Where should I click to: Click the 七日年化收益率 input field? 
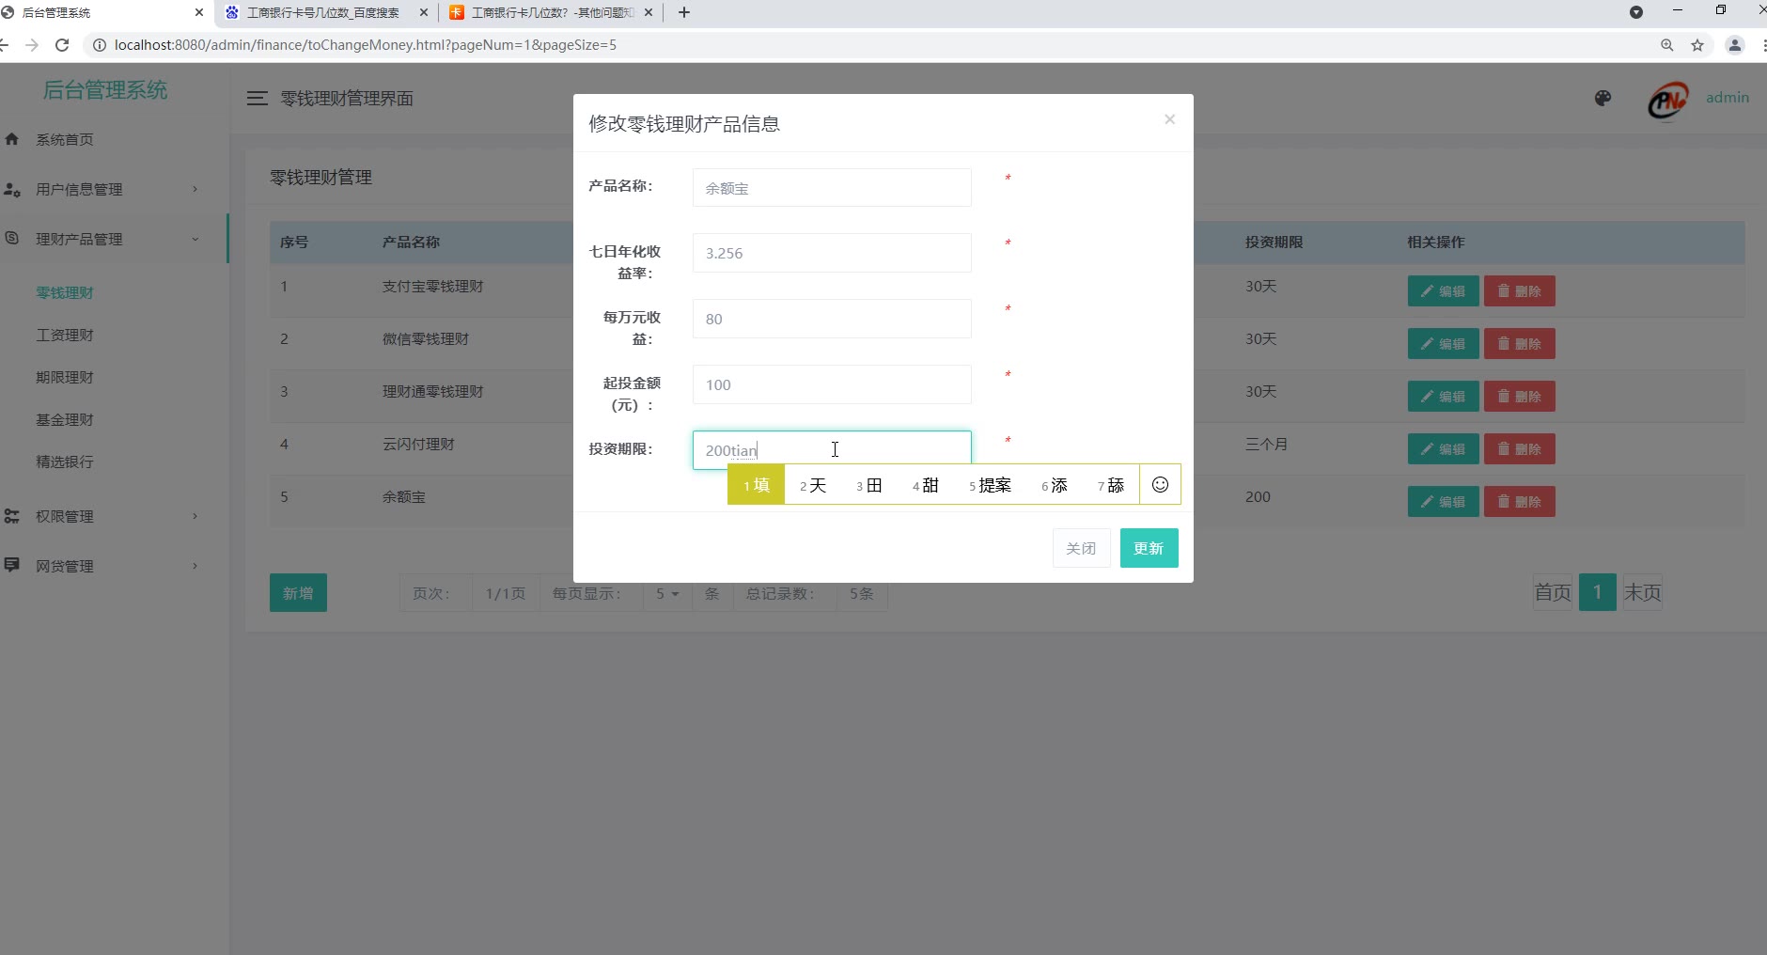click(832, 253)
